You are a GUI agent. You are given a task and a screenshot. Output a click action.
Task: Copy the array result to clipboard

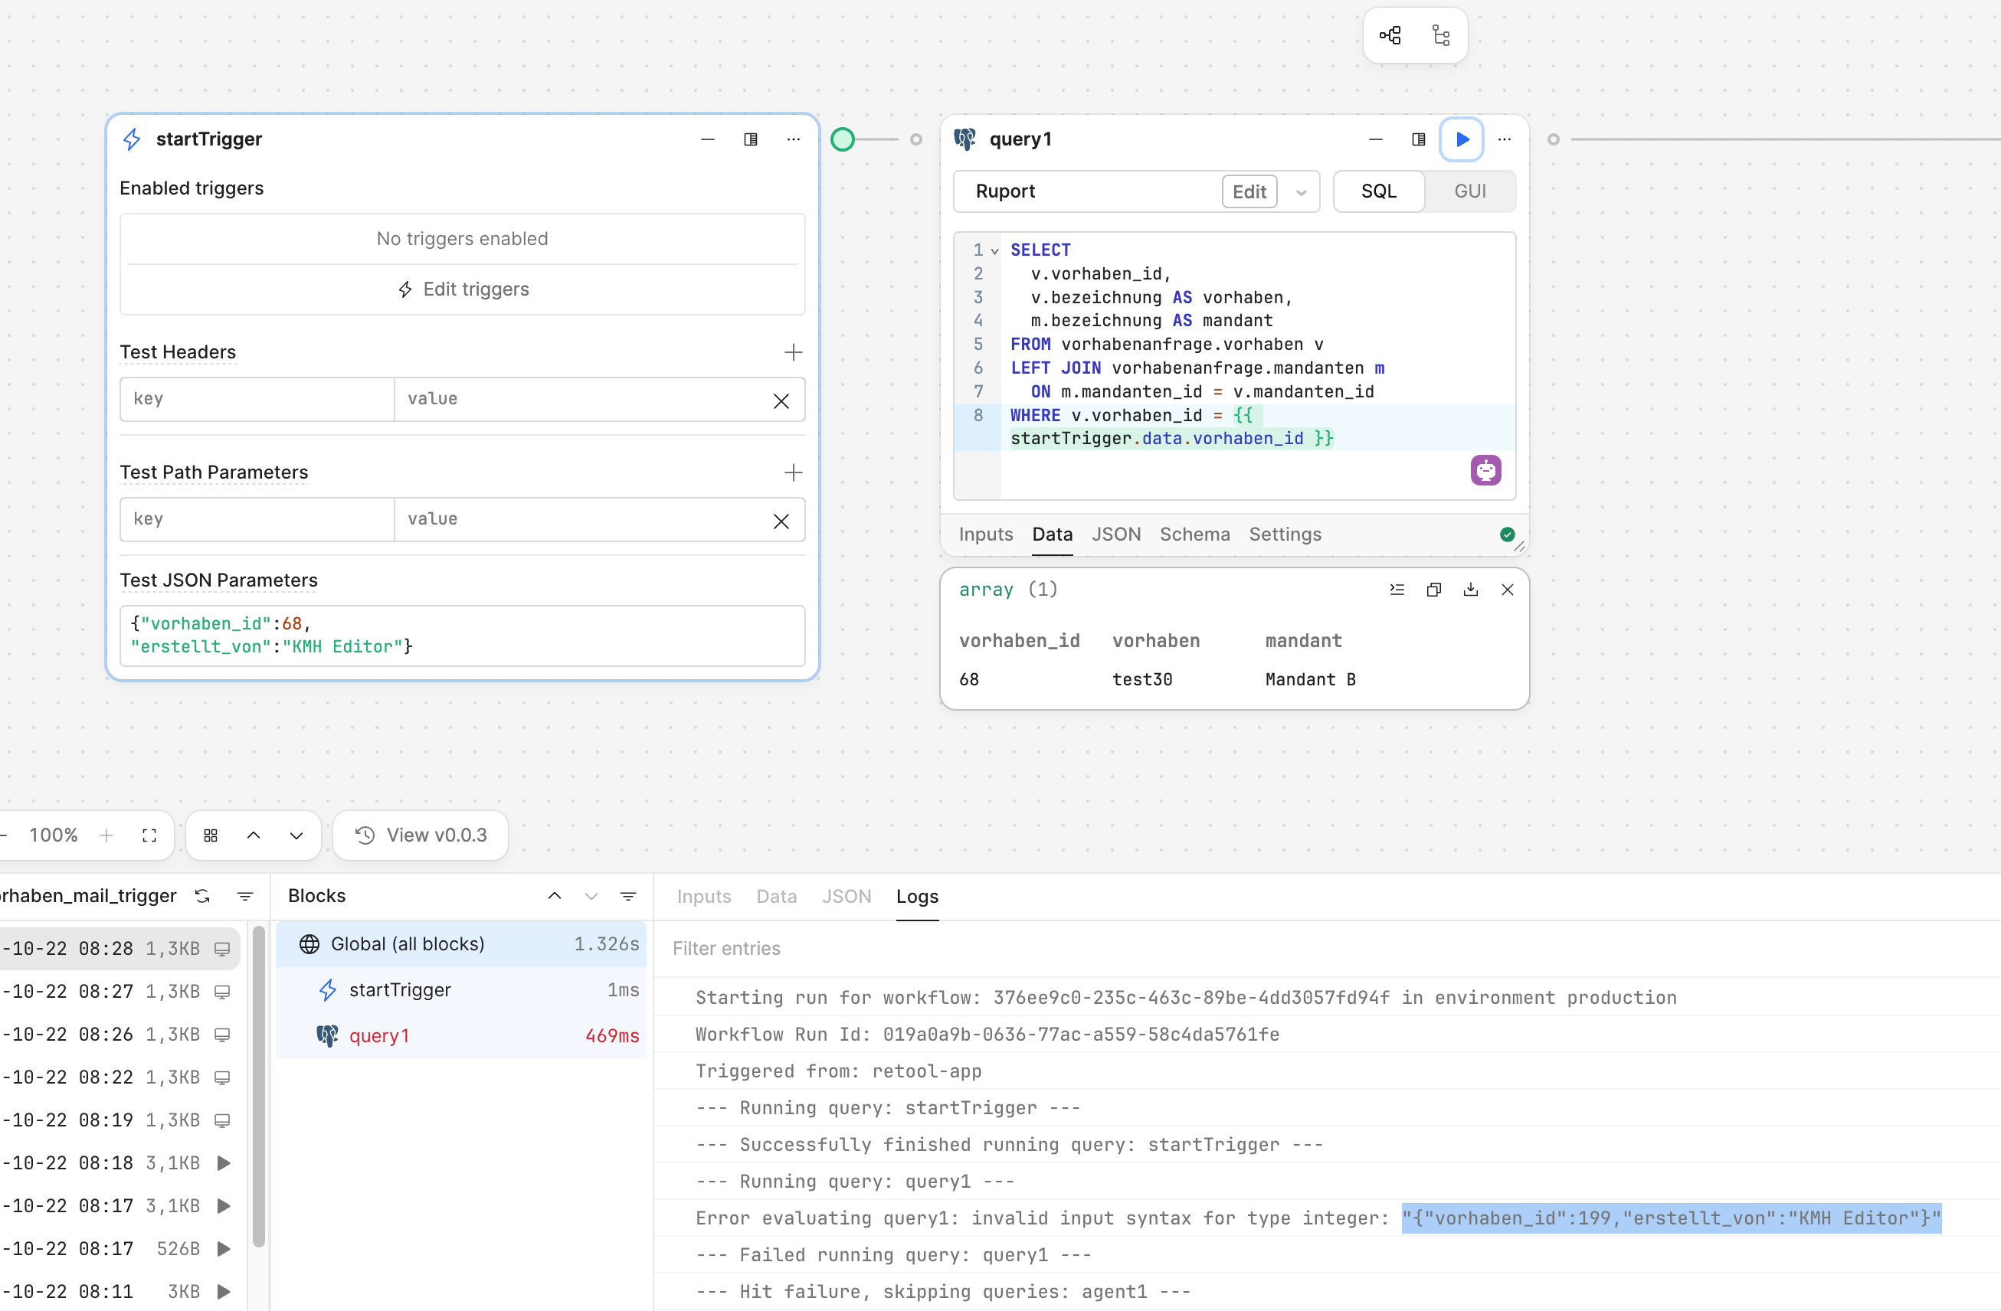[x=1433, y=590]
